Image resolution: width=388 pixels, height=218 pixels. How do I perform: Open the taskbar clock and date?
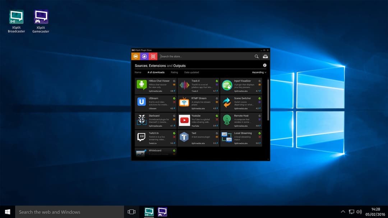click(x=375, y=212)
